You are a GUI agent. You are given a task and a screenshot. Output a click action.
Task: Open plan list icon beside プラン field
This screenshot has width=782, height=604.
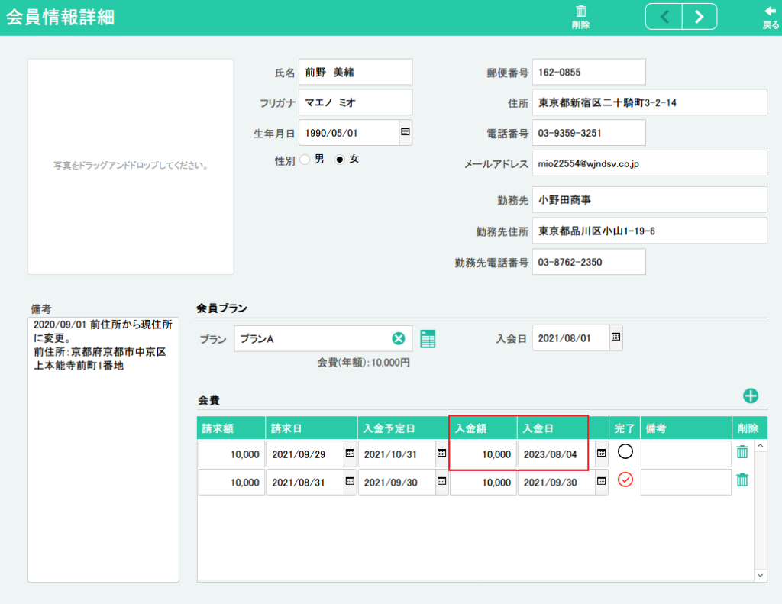pos(428,339)
